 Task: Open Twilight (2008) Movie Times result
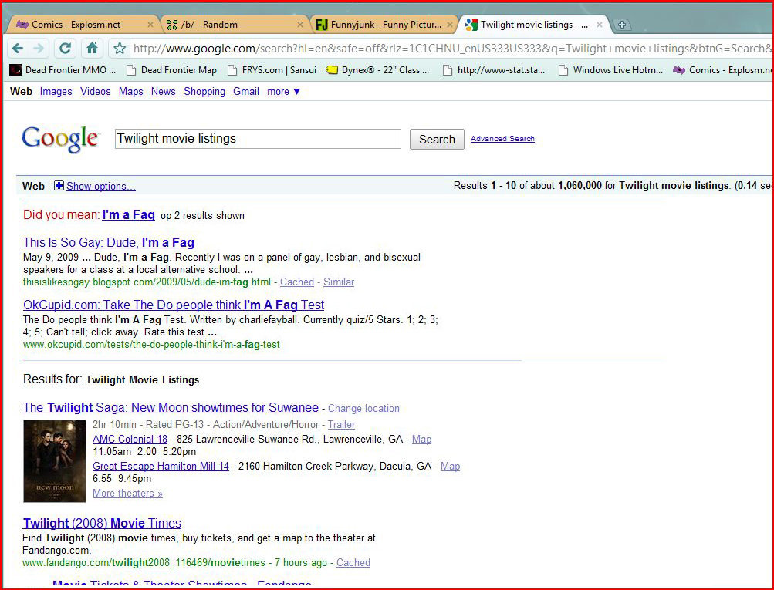tap(102, 523)
